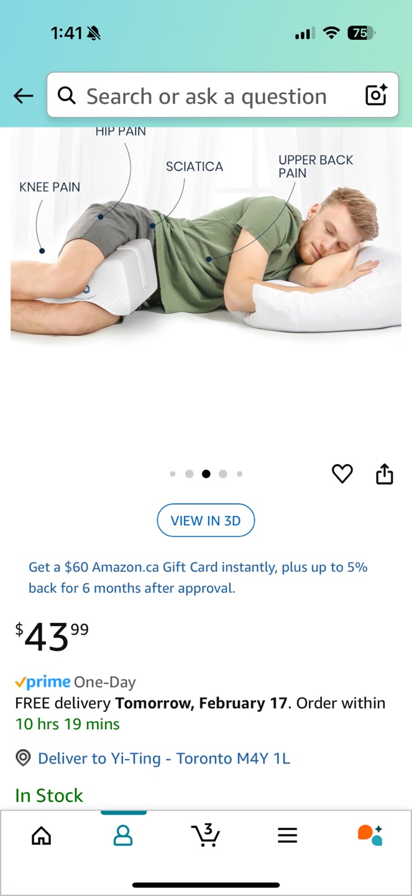Open Rufus AI assistant icon
This screenshot has height=896, width=412.
point(370,835)
